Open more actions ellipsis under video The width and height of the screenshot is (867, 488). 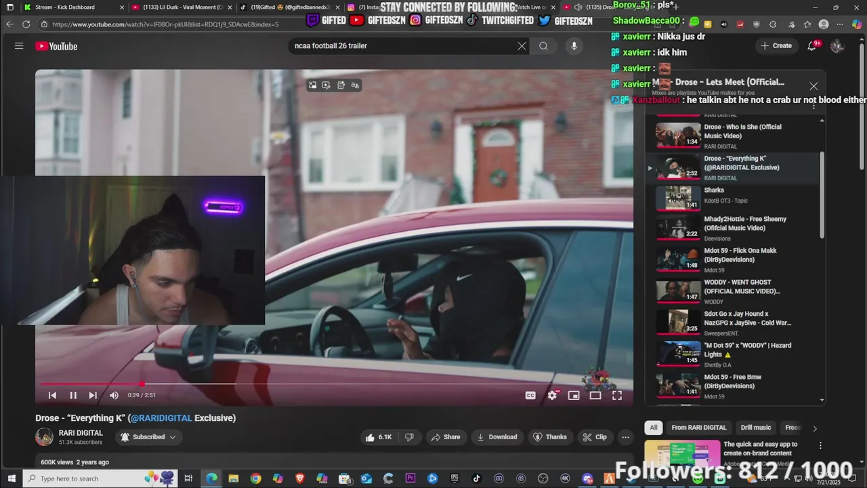pyautogui.click(x=625, y=437)
